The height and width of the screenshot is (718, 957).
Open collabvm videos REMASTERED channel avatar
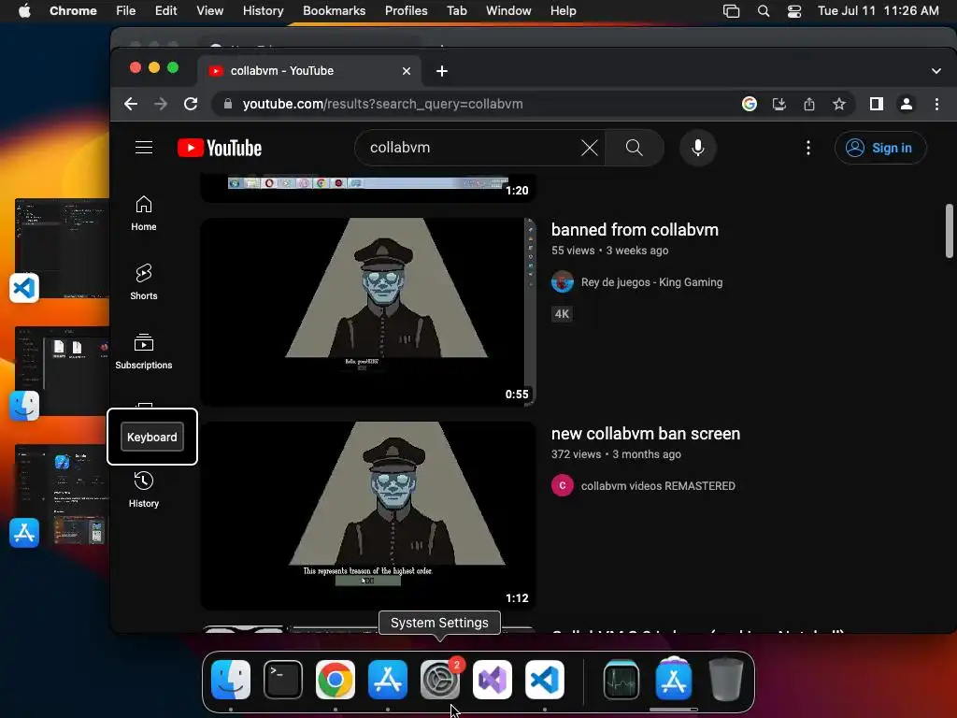pyautogui.click(x=562, y=486)
